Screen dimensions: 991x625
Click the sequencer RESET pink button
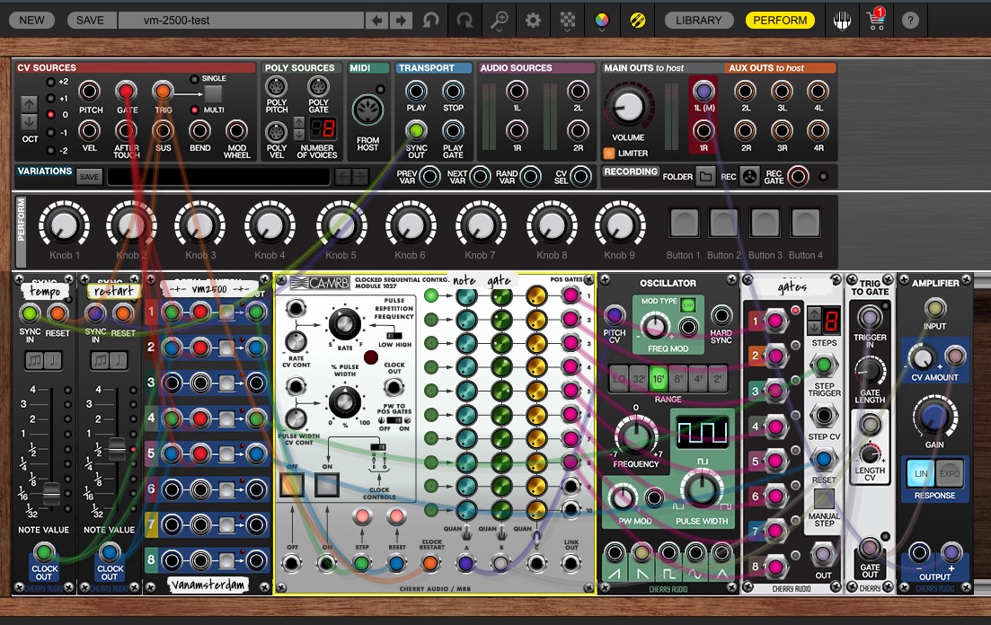396,517
